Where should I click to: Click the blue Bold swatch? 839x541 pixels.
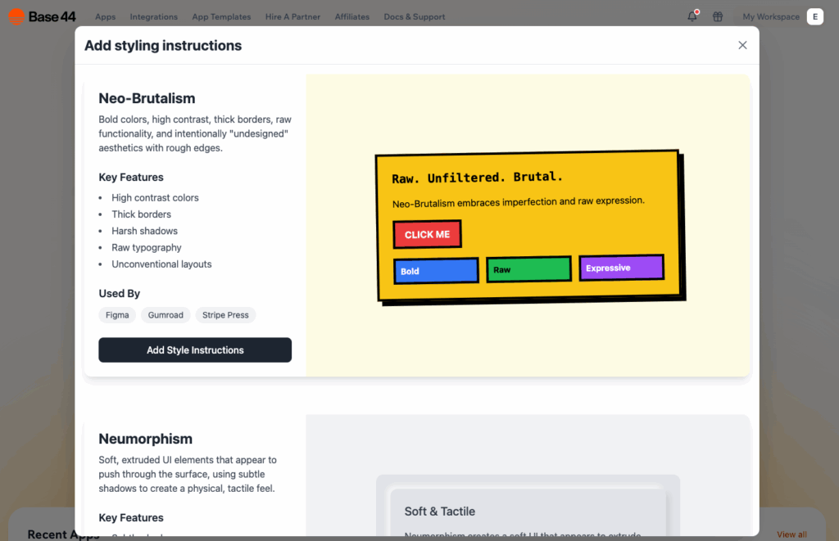(x=436, y=271)
